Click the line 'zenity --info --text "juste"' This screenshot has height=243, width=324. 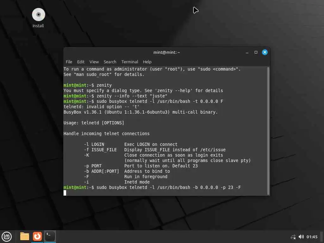pos(132,96)
